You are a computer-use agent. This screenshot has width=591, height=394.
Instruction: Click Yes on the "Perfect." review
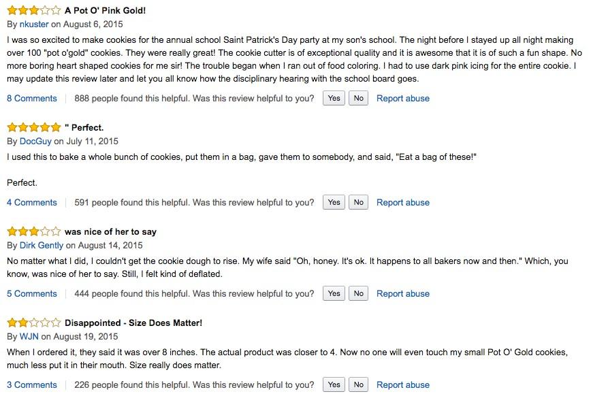(x=333, y=202)
